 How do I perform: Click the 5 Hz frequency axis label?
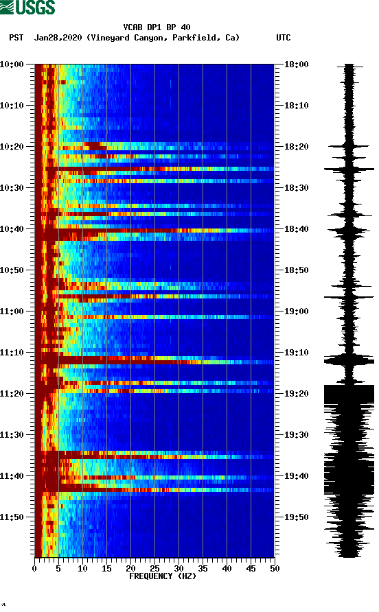tap(58, 568)
